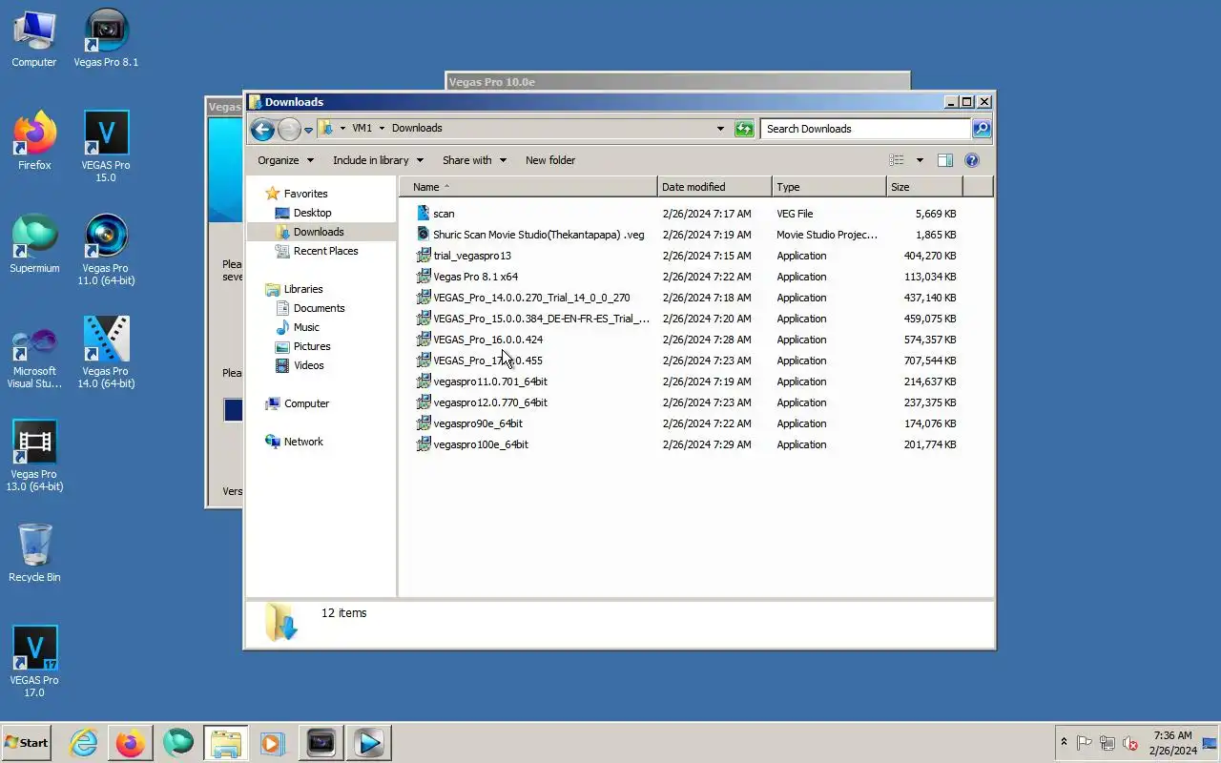Open Internet Explorer from the taskbar
Screen dimensions: 1221x763
(84, 742)
